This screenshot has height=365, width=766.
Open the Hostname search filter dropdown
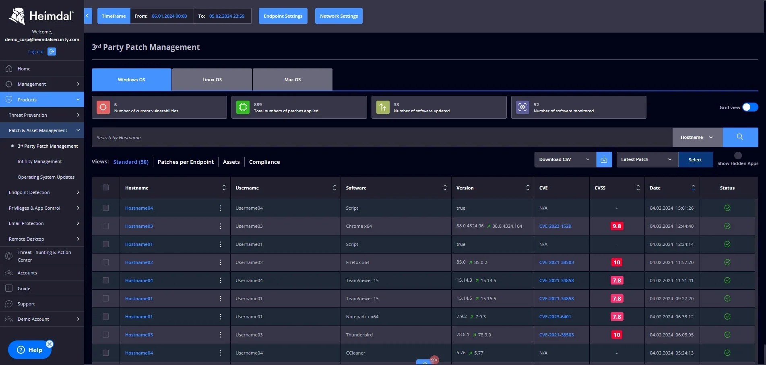click(697, 137)
